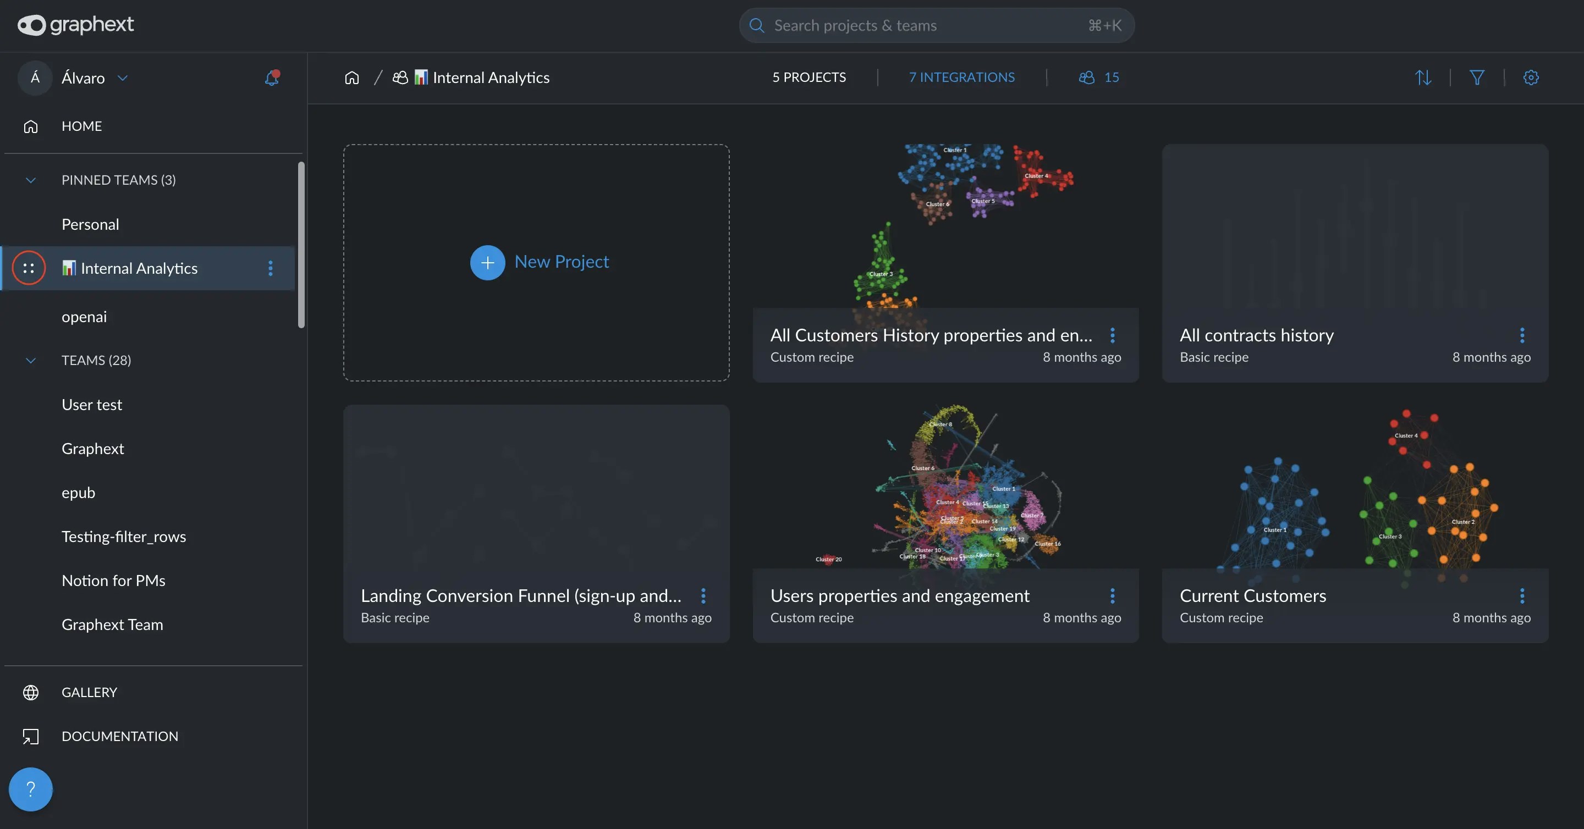Screen dimensions: 1584x829
Task: Click the Graphext logo
Action: [76, 25]
